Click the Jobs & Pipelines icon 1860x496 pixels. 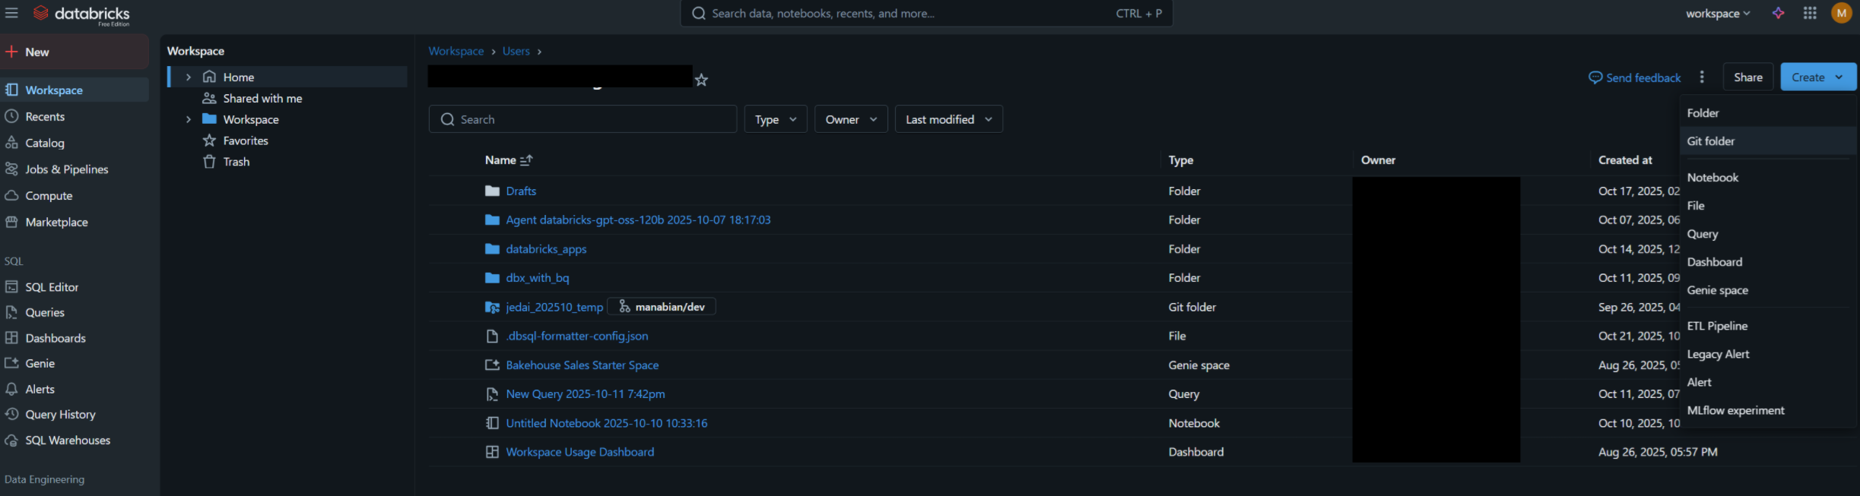(x=11, y=169)
